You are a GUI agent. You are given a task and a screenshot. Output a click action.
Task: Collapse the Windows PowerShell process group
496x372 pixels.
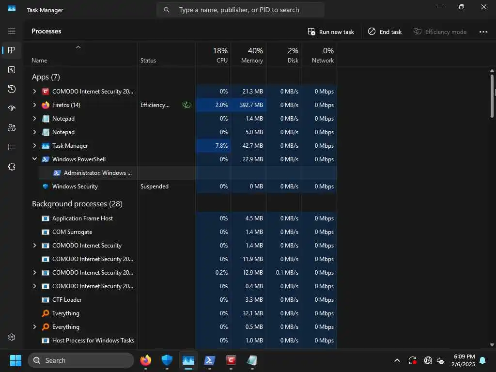tap(34, 159)
